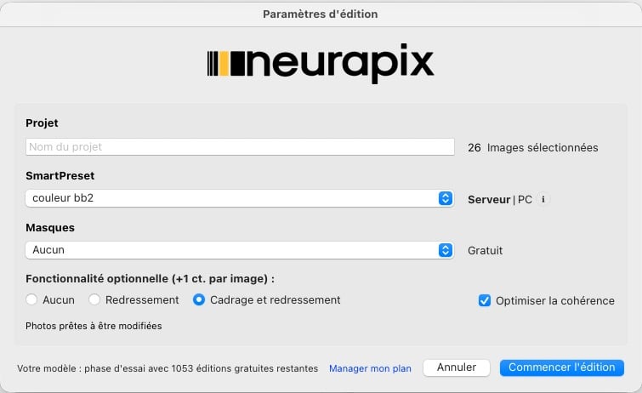Open the SmartPreset dropdown showing couleur bb2

tap(240, 198)
